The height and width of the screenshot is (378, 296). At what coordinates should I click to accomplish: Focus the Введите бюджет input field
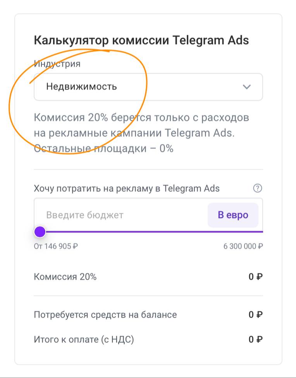(120, 215)
